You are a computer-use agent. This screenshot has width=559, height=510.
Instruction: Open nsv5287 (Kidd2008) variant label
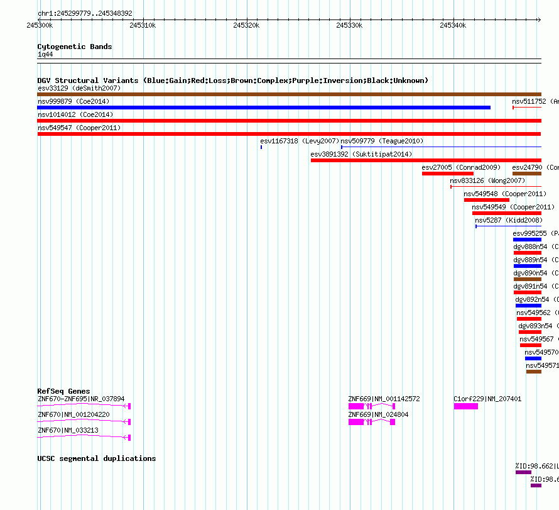(x=509, y=220)
